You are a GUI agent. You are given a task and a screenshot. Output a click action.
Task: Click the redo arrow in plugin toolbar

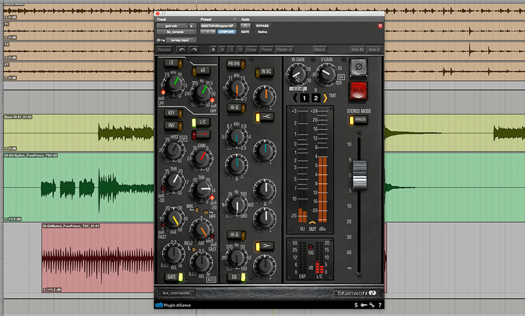[x=194, y=50]
